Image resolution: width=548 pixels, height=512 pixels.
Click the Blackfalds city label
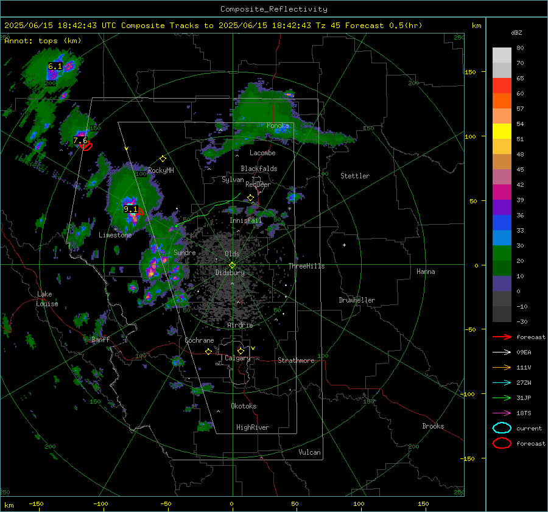pyautogui.click(x=259, y=169)
